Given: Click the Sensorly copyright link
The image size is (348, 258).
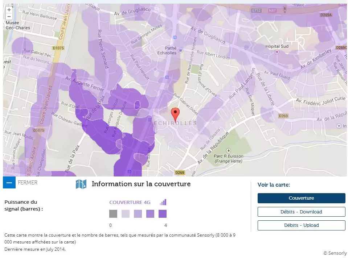Looking at the screenshot, I should [x=335, y=253].
